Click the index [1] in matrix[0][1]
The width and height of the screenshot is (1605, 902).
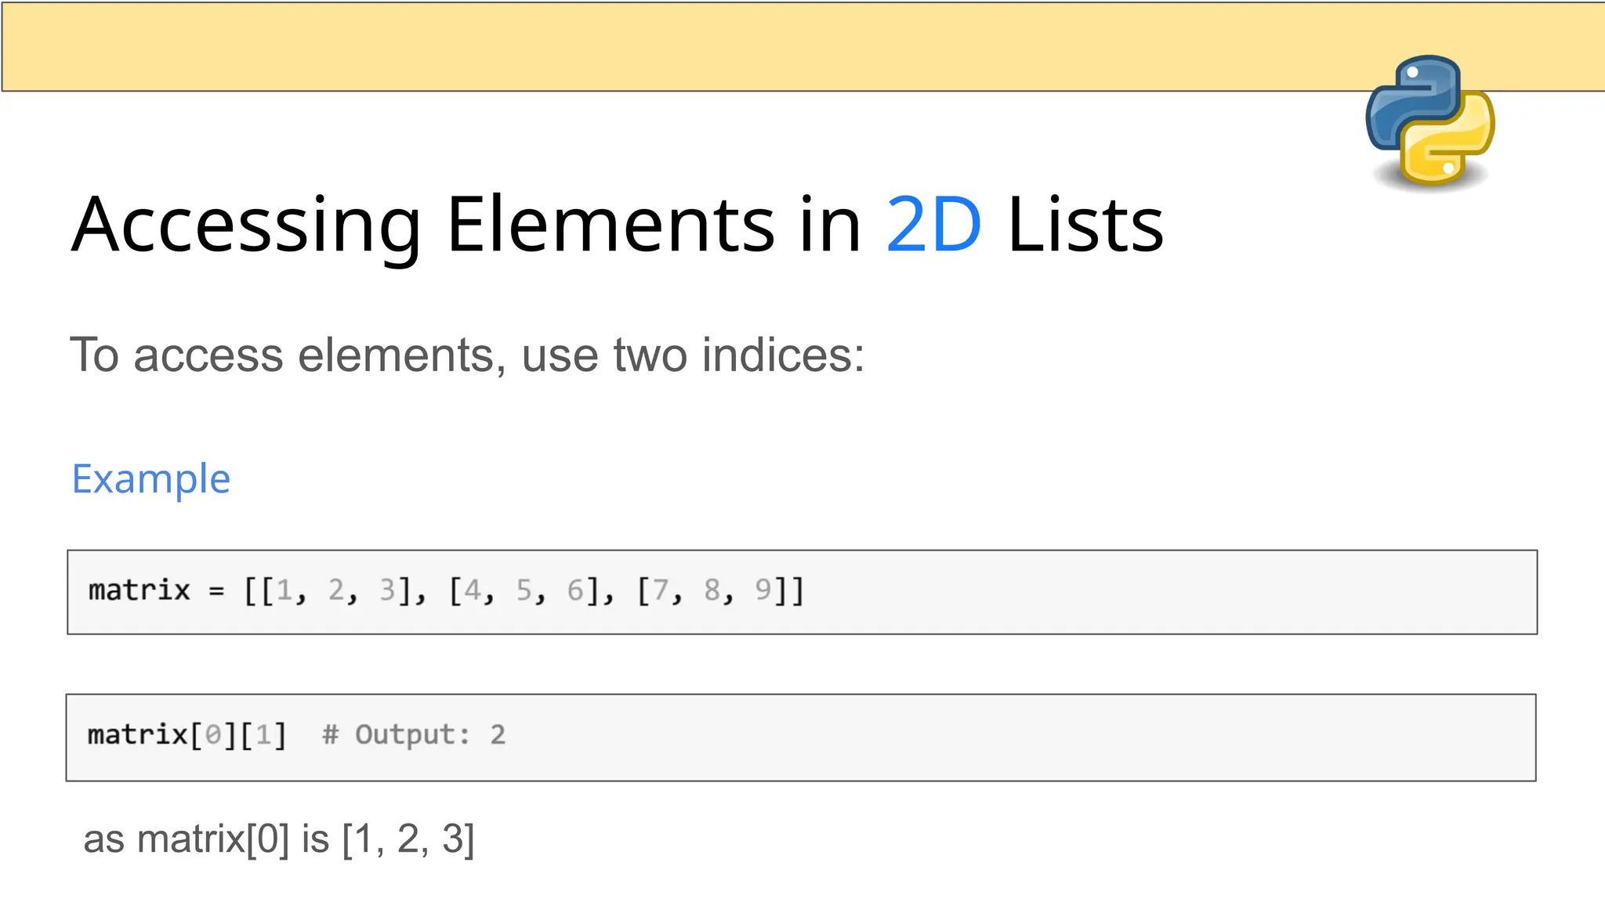point(263,735)
